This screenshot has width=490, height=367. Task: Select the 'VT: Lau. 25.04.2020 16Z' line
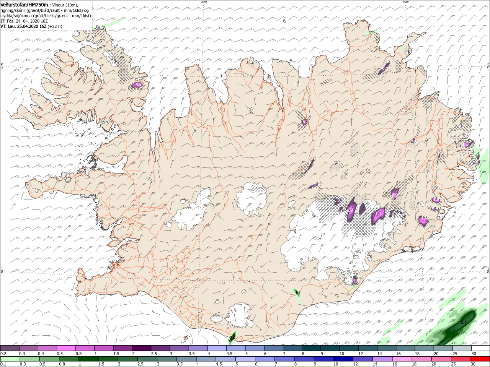pos(23,26)
